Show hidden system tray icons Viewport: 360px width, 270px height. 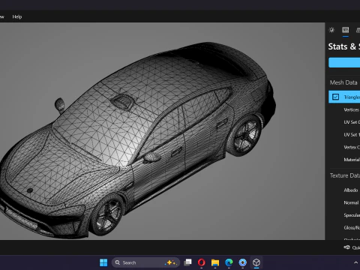(x=355, y=262)
